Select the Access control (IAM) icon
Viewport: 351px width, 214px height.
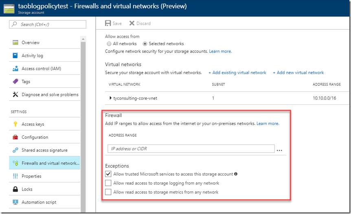point(15,69)
